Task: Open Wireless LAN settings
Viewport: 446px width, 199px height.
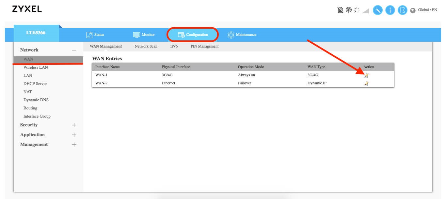Action: click(x=36, y=67)
